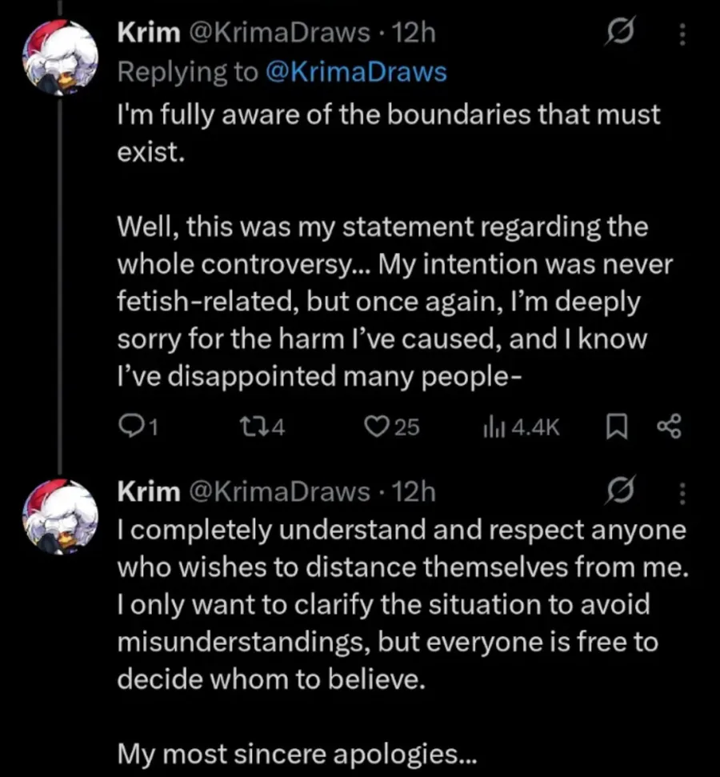
Task: Bookmark the first Krim tweet
Action: click(615, 428)
